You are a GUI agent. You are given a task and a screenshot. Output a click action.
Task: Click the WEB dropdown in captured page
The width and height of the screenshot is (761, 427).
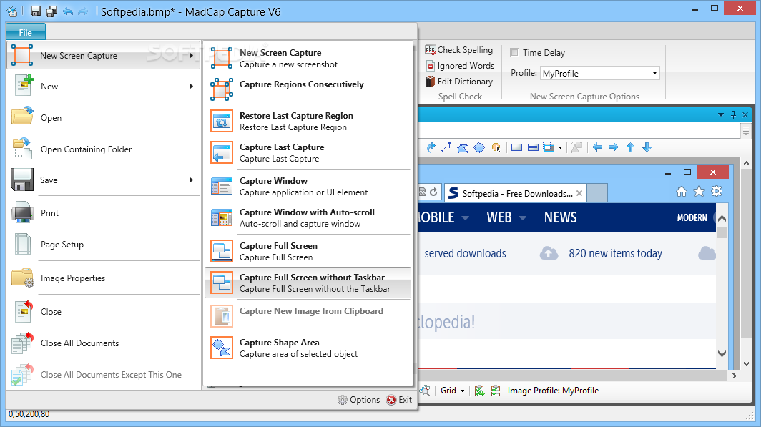click(506, 217)
